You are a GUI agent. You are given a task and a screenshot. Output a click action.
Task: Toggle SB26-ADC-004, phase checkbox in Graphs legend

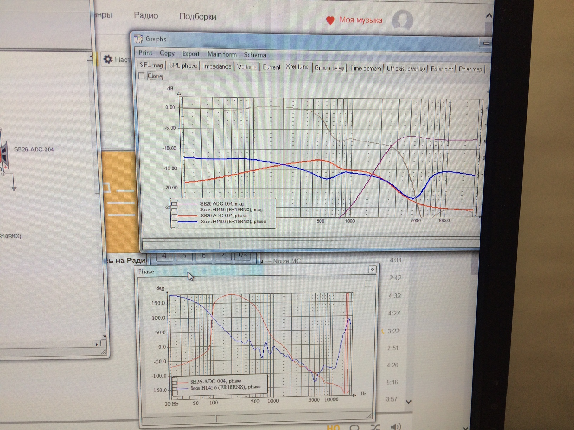(x=174, y=216)
